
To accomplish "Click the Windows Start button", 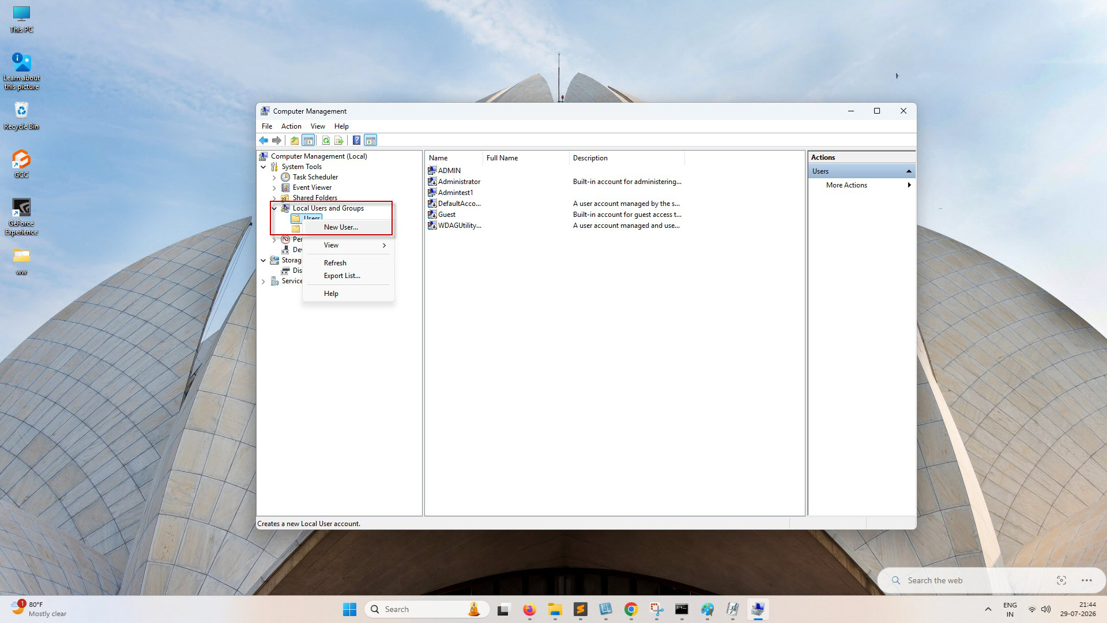I will pos(349,609).
